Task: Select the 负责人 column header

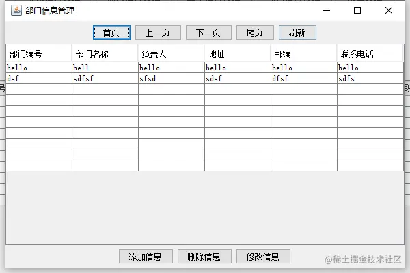Action: tap(171, 53)
